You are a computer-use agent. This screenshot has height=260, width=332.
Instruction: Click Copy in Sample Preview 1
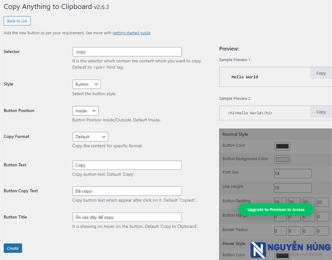[321, 73]
